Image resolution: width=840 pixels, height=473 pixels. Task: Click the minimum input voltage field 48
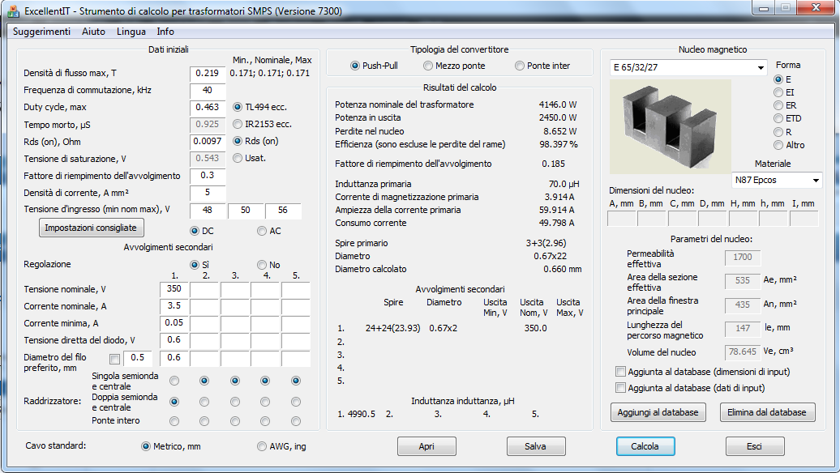pos(208,211)
